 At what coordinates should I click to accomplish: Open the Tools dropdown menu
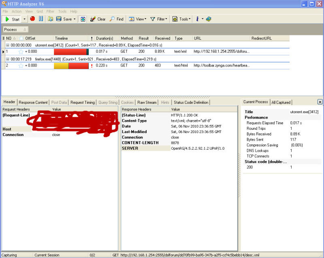click(181, 19)
